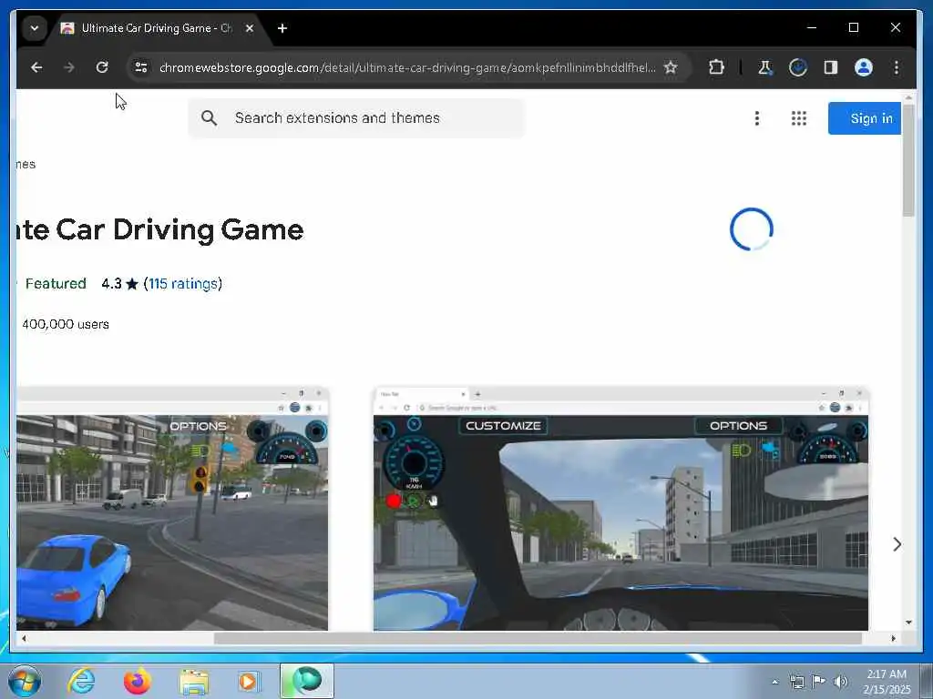Select the Ultimate Car Driving Game tab
This screenshot has height=699, width=933.
(x=155, y=28)
